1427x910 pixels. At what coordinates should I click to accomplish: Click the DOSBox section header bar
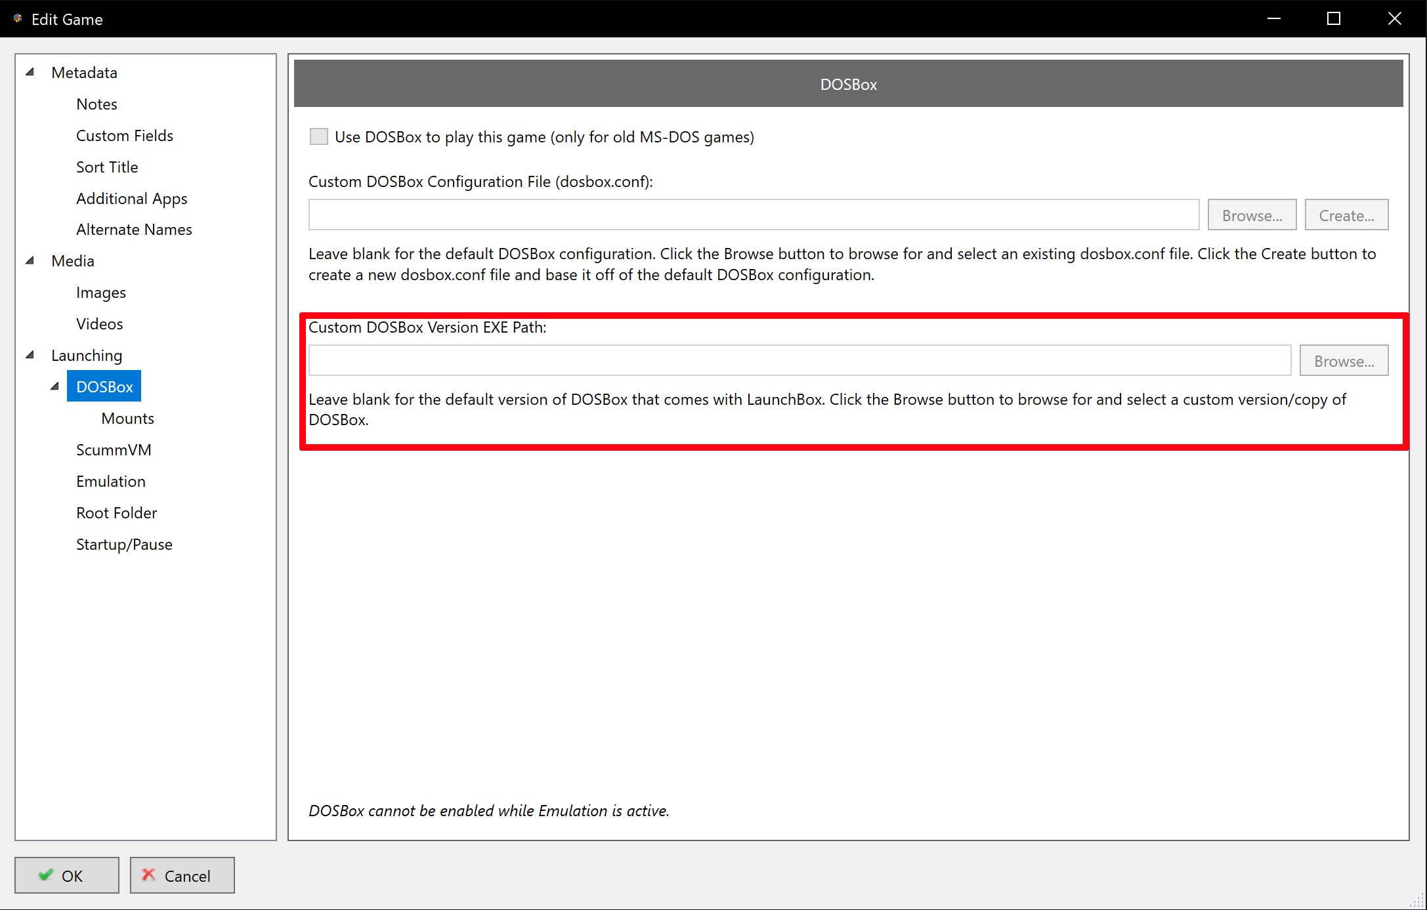click(848, 84)
